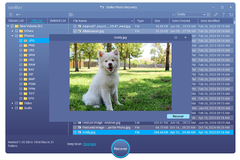Expand the Audio folder node

(12, 108)
